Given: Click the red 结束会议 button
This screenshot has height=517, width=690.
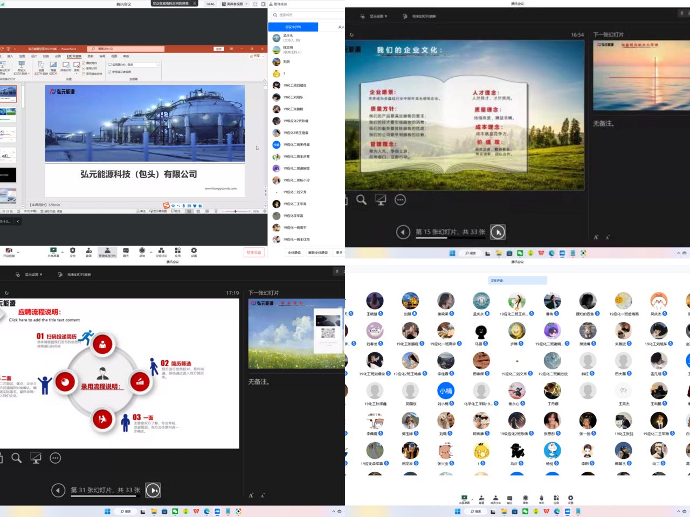Looking at the screenshot, I should point(253,252).
